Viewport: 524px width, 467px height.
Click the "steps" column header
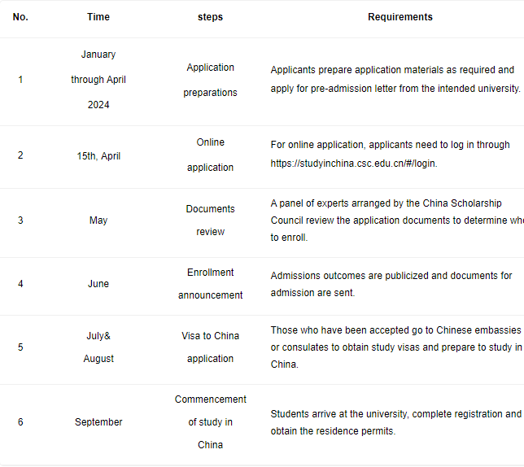210,17
